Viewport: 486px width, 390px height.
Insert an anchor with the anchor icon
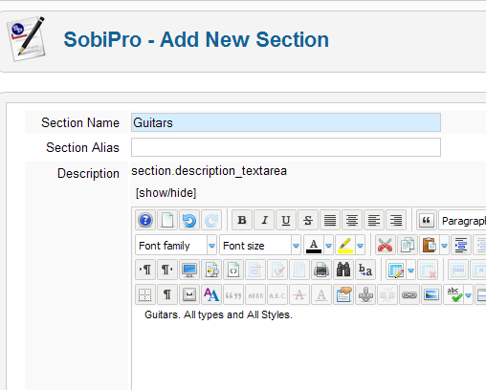point(365,294)
